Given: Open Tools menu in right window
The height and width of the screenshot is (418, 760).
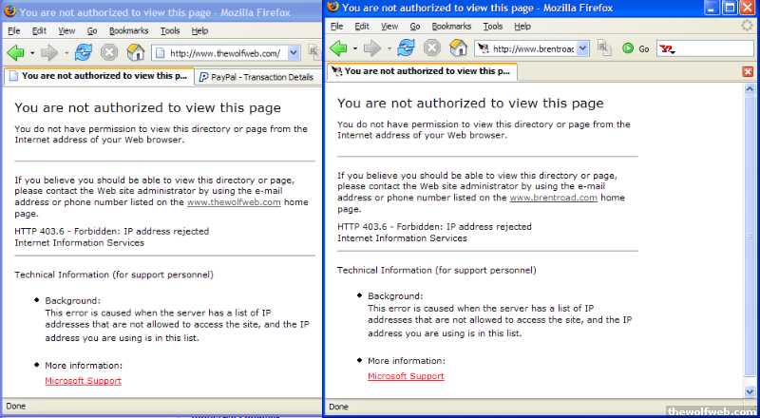Looking at the screenshot, I should pyautogui.click(x=493, y=27).
